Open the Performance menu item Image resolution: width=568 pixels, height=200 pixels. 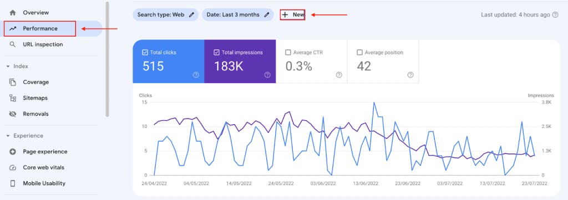[x=40, y=29]
